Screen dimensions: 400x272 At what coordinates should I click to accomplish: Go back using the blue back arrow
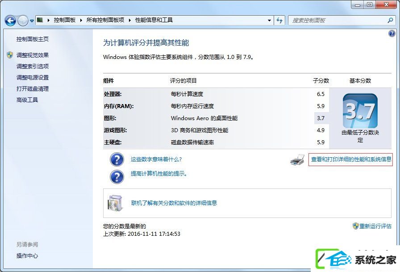pos(10,21)
